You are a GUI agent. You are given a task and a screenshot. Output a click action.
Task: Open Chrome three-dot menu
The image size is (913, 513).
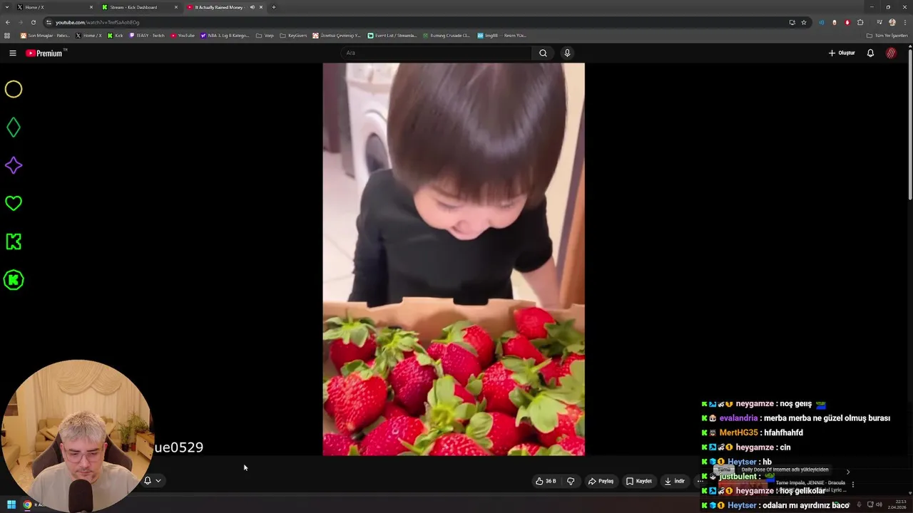click(905, 22)
